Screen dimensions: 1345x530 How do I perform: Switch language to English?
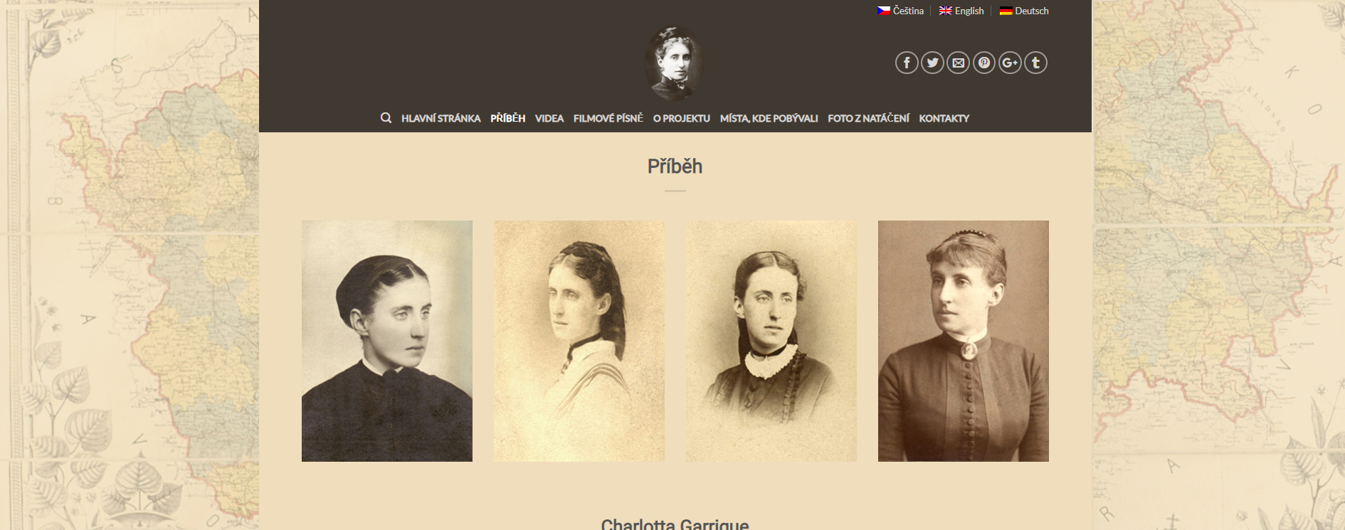[x=961, y=11]
